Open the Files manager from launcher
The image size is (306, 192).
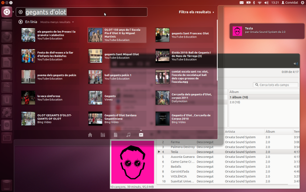pyautogui.click(x=7, y=25)
